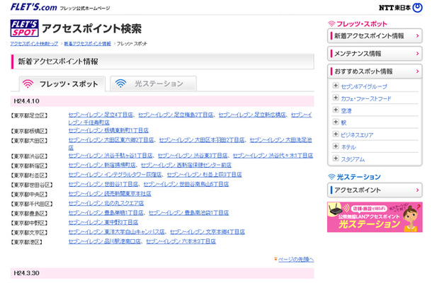The width and height of the screenshot is (432, 283).
Task: Open 新着アクセスポイント情報 sidebar button
Action: click(x=375, y=36)
